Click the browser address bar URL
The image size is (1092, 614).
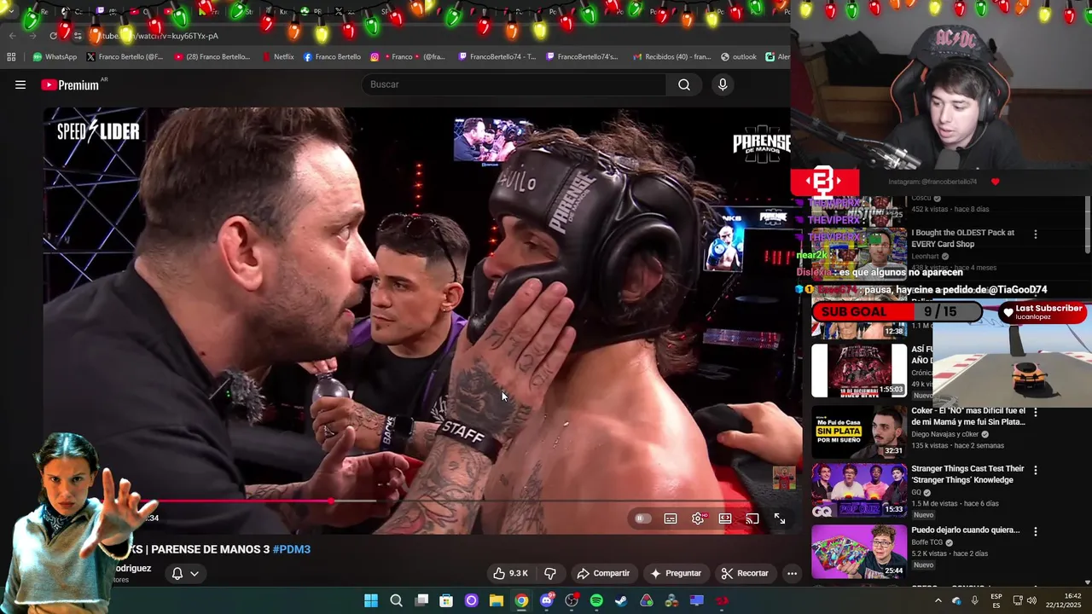pos(159,36)
